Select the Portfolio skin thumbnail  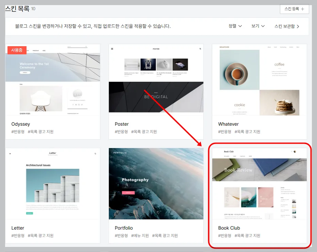tap(156, 183)
